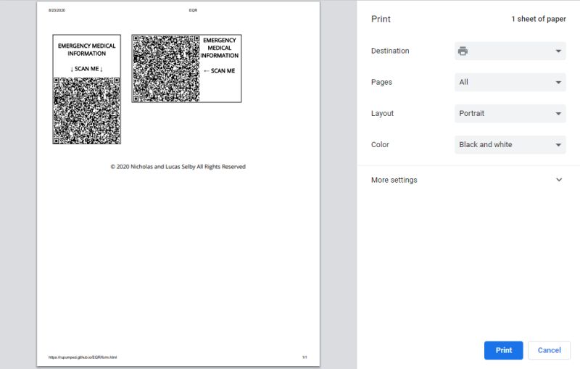Click the horizontal QR code in preview
580x369 pixels.
point(166,68)
